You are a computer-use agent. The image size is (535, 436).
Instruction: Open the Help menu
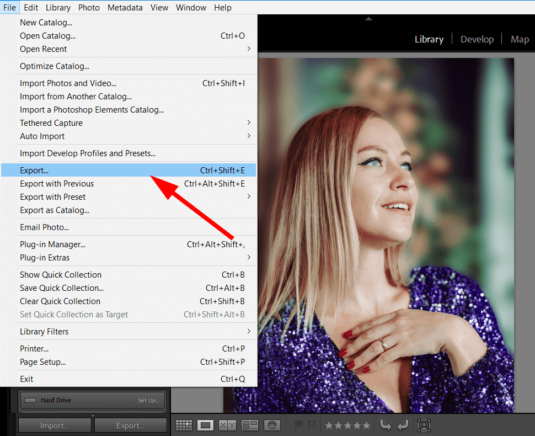222,7
